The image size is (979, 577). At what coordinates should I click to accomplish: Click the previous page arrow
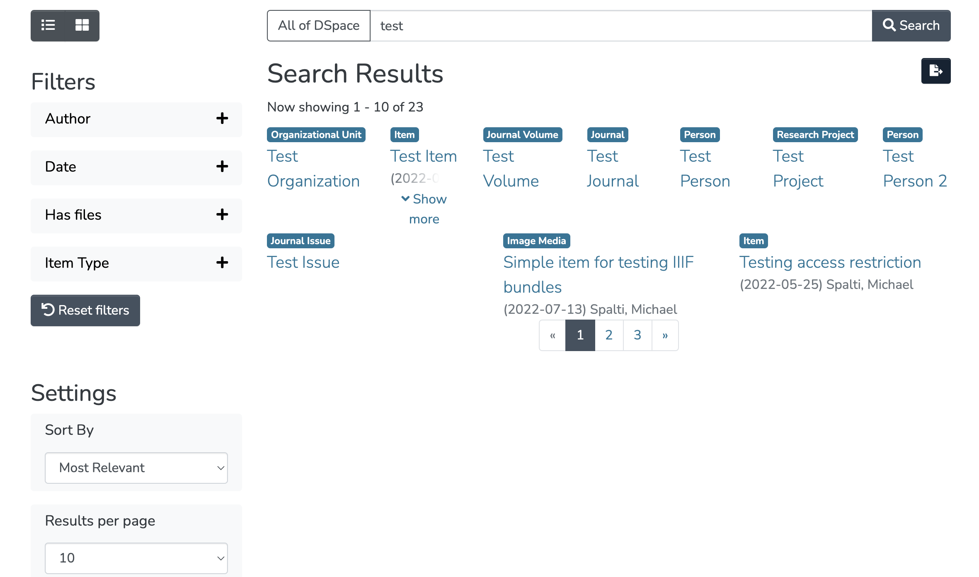553,335
